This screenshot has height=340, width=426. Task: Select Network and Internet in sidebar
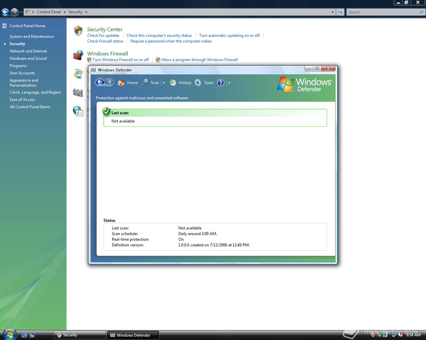(x=28, y=51)
